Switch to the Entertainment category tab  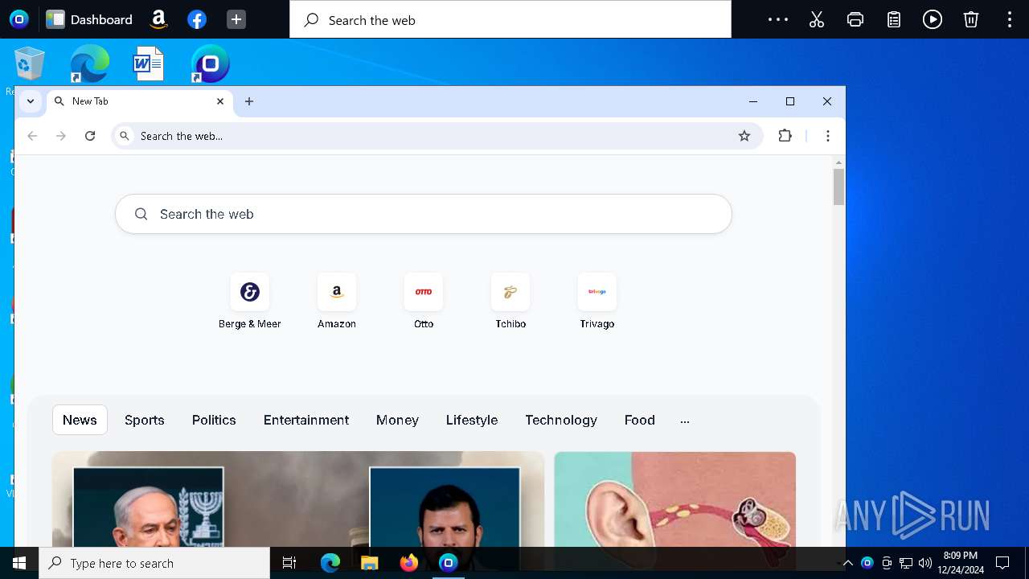[306, 420]
